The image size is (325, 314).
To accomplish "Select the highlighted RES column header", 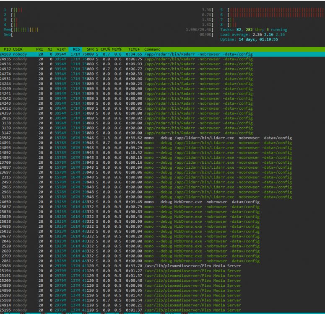I will tap(75, 49).
